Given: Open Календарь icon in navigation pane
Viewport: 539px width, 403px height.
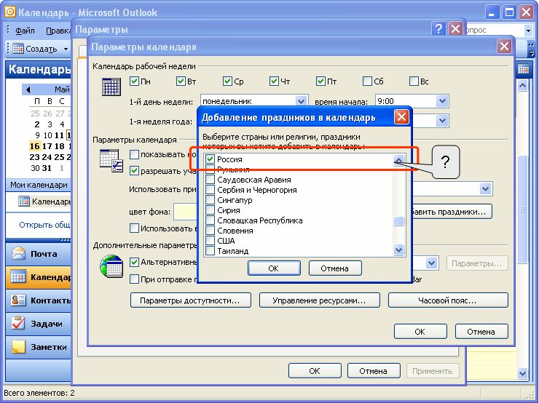Looking at the screenshot, I should pyautogui.click(x=18, y=276).
